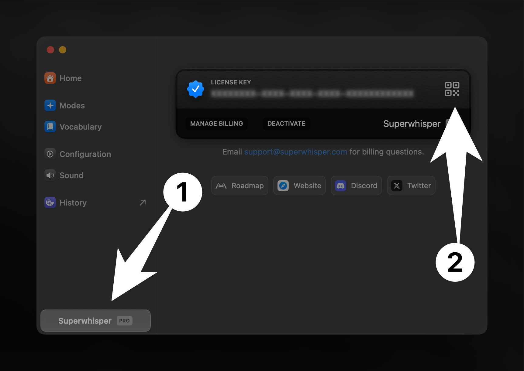Screen dimensions: 524x371
Task: Click the Vocabulary book icon
Action: 50,127
